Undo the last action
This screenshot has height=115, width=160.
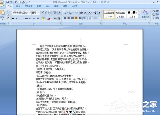pos(11,2)
